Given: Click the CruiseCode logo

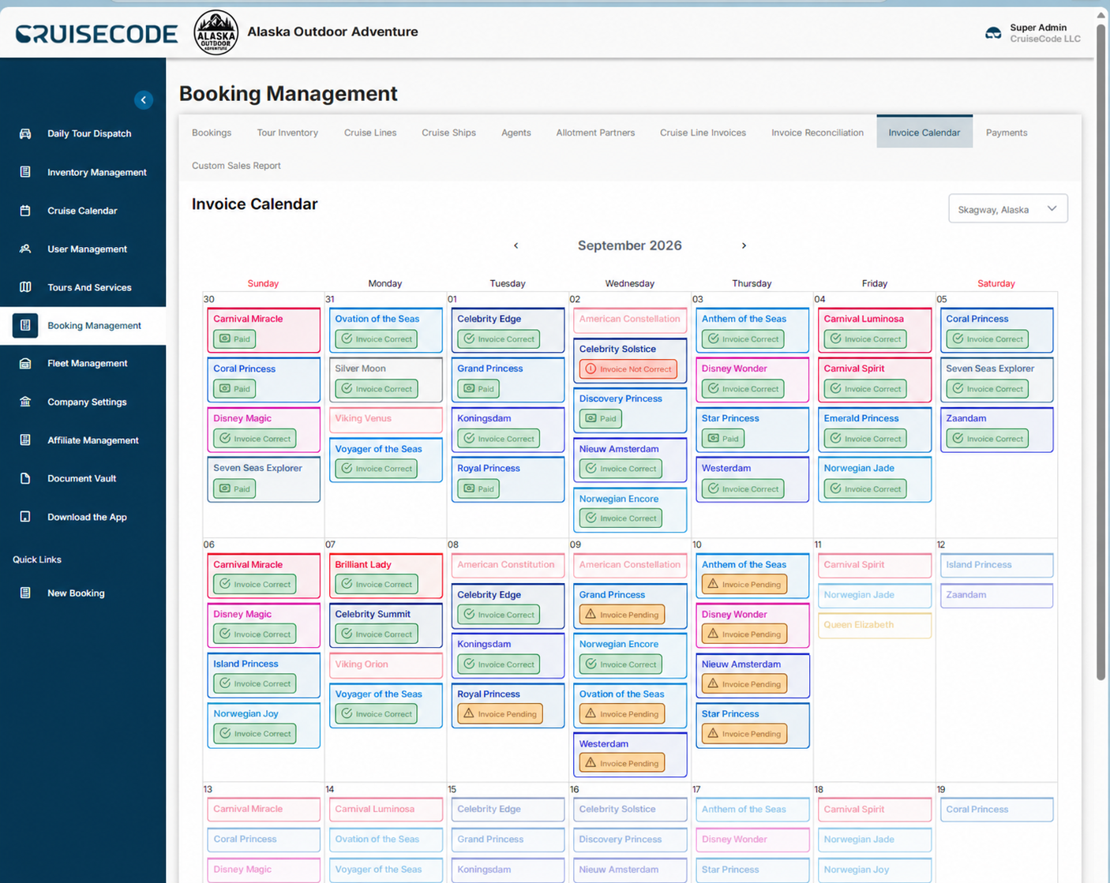Looking at the screenshot, I should tap(96, 33).
